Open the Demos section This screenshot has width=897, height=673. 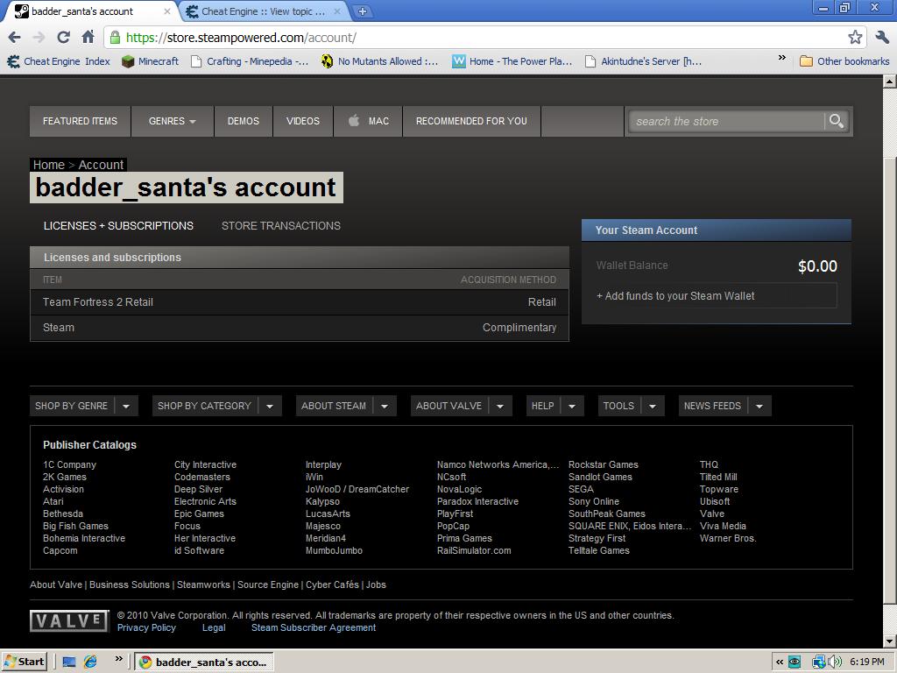244,121
